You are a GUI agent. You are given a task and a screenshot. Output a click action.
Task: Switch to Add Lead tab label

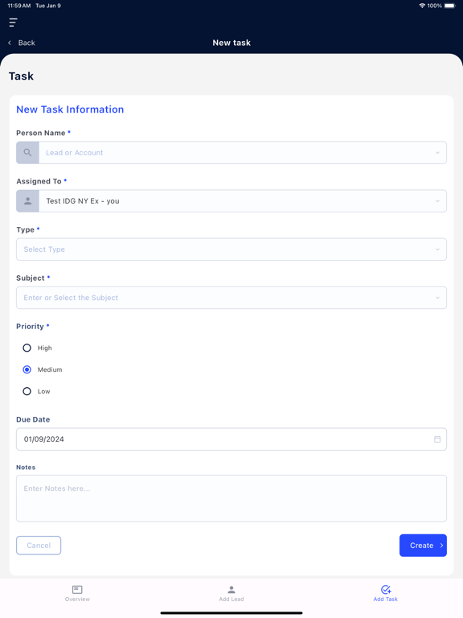(231, 599)
